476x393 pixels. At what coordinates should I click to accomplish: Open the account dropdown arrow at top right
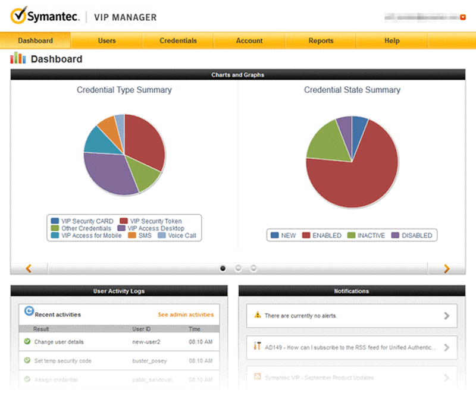click(464, 17)
